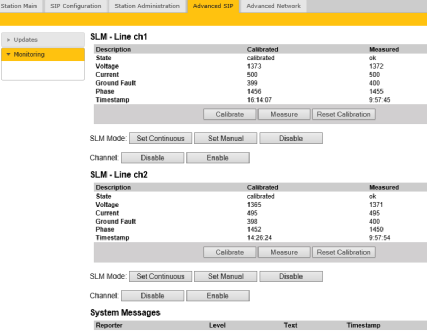The height and width of the screenshot is (332, 427).
Task: Disable SLM mode for Line ch1
Action: point(291,139)
